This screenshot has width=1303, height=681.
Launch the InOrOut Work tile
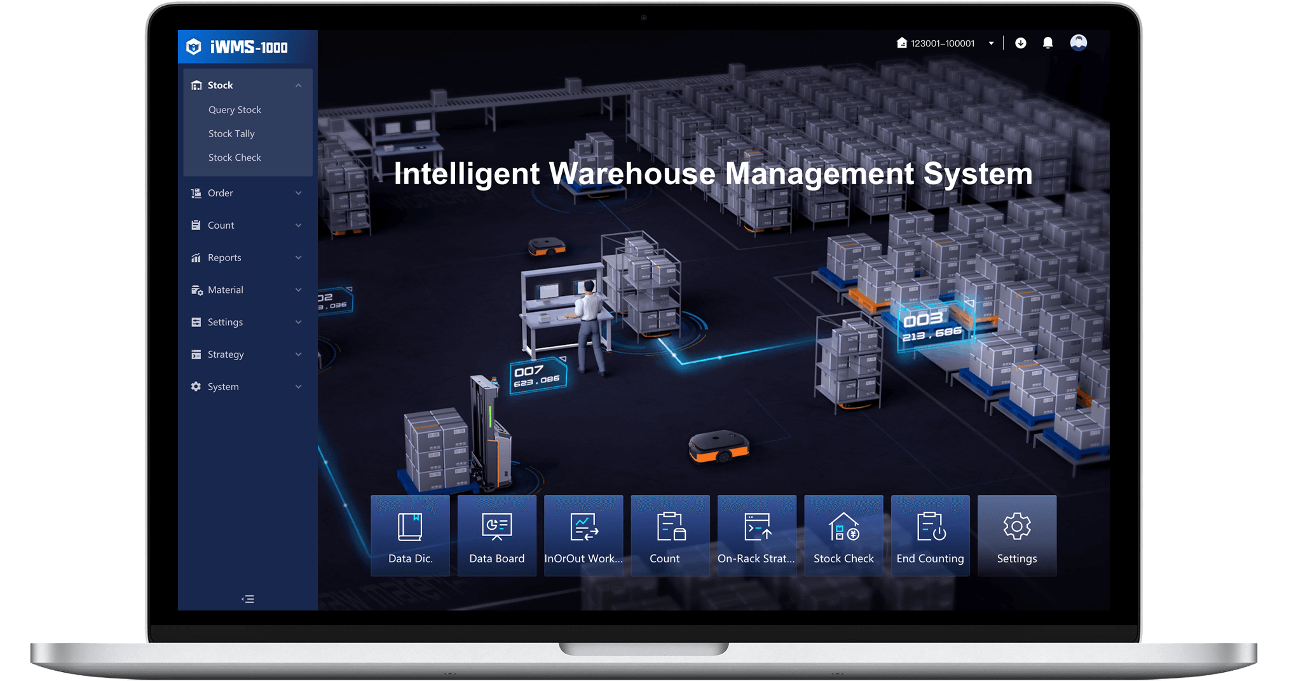coord(583,536)
